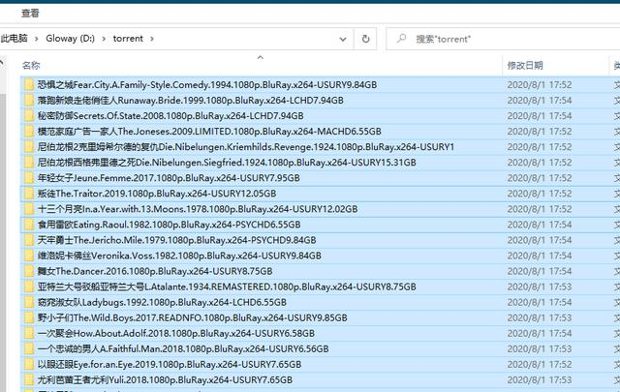This screenshot has width=620, height=392.
Task: Click folder icon of Eating.Raoul row
Action: tap(29, 224)
